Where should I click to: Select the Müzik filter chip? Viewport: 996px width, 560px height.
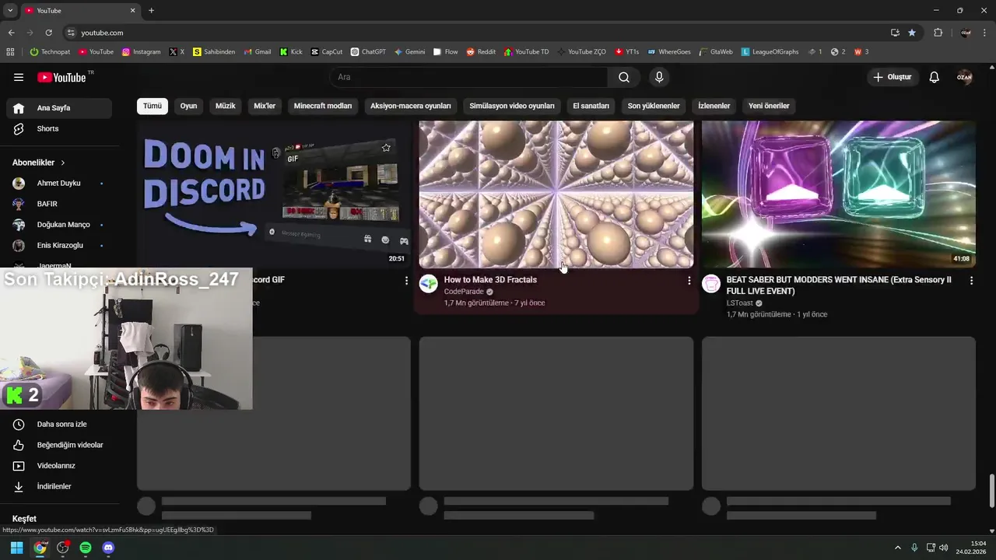click(x=226, y=106)
